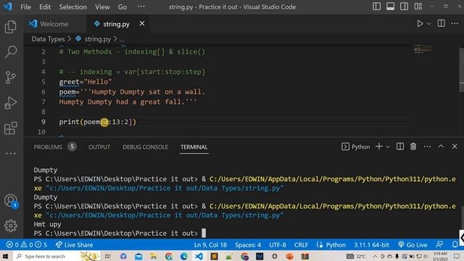Add a new terminal with plus icon

(378, 146)
